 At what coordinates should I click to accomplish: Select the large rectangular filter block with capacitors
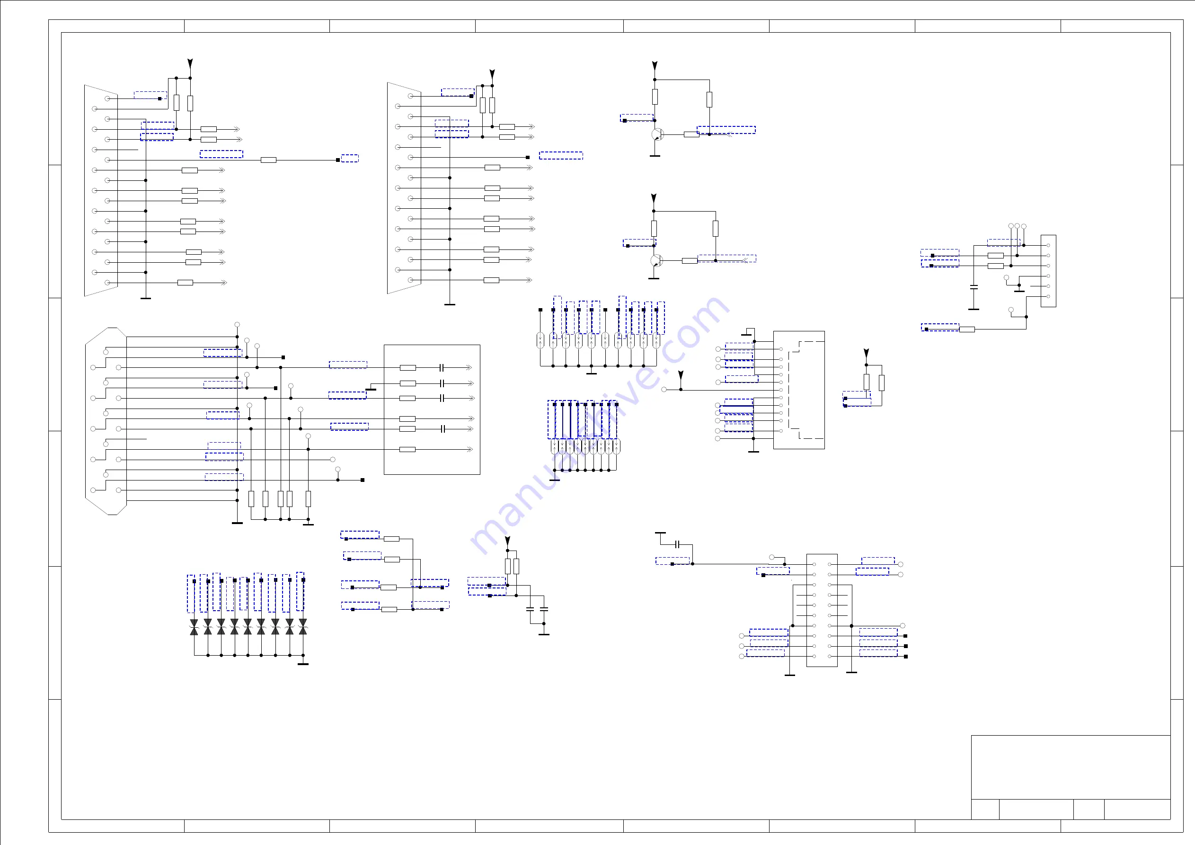point(432,410)
